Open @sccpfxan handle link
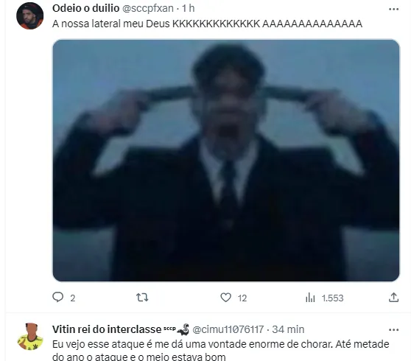The height and width of the screenshot is (361, 411). click(x=148, y=8)
